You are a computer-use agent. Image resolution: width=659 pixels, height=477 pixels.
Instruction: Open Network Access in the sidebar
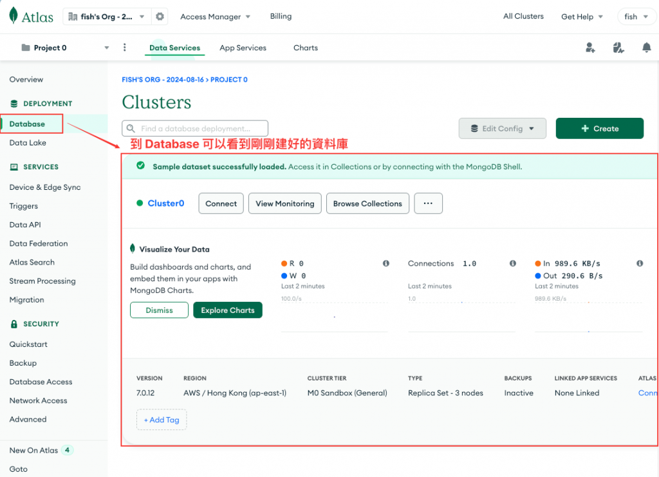coord(38,400)
